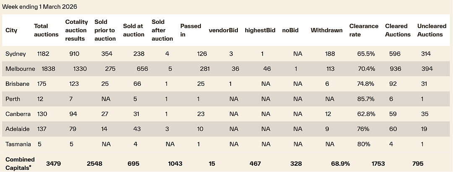This screenshot has height=172, width=453.
Task: Click the Sydney row label
Action: tap(16, 54)
